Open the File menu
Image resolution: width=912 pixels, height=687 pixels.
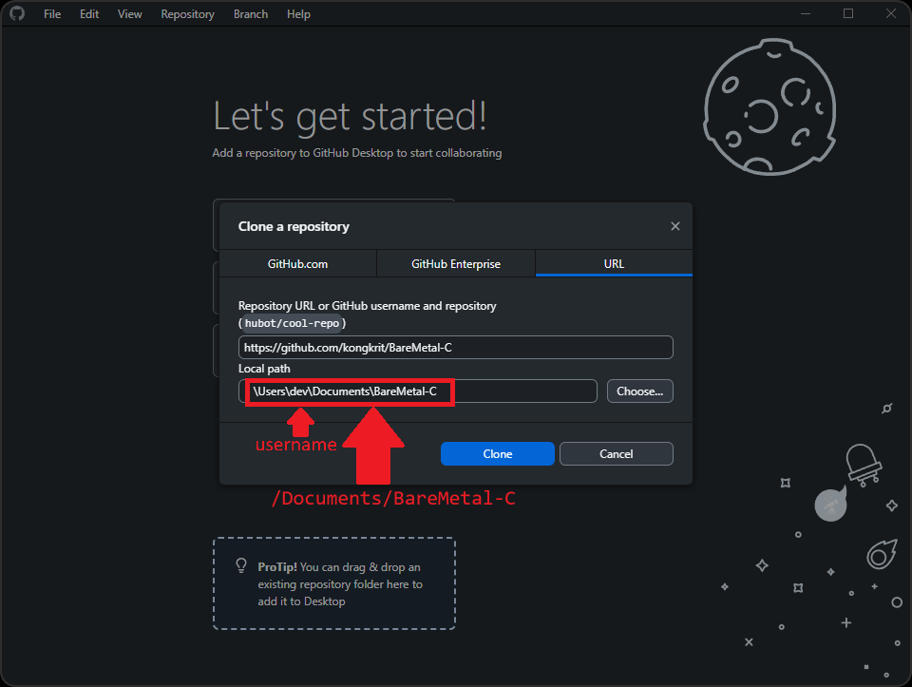click(52, 14)
